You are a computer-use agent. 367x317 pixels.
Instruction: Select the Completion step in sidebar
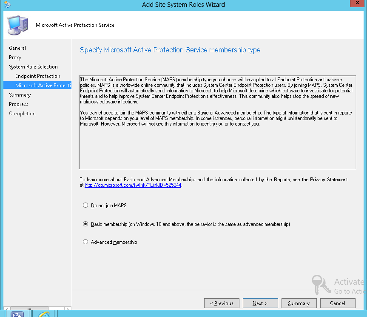click(22, 114)
